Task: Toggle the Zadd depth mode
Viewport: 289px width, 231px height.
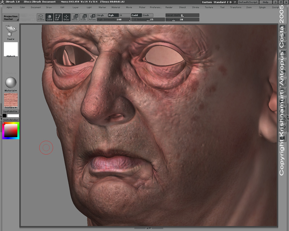Action: (x=137, y=15)
